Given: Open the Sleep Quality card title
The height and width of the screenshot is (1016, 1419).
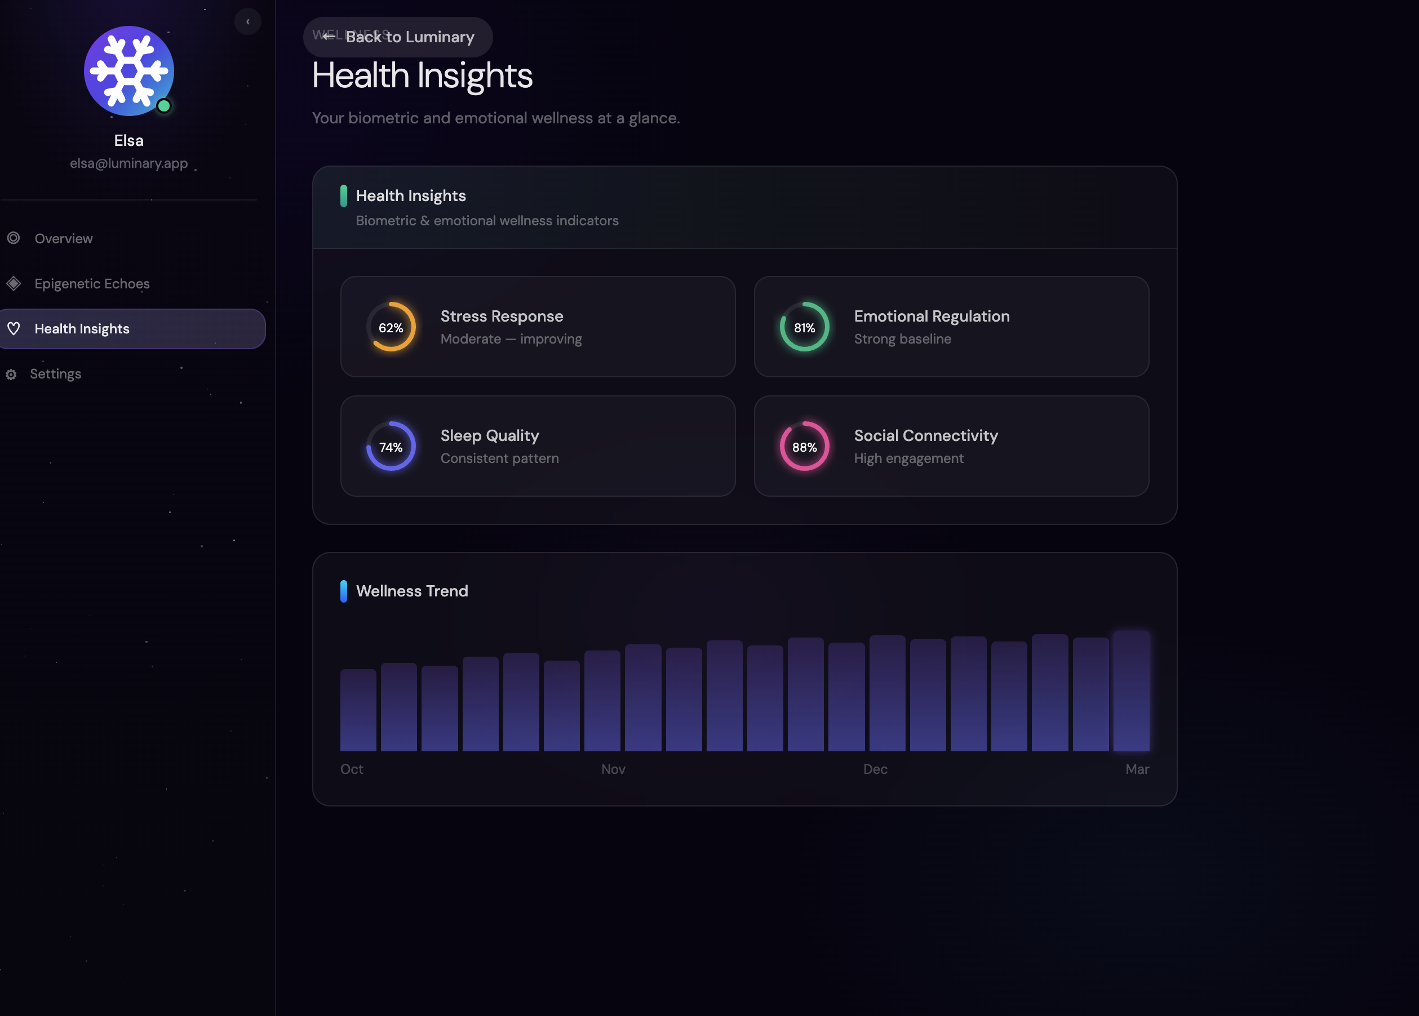Looking at the screenshot, I should (489, 435).
